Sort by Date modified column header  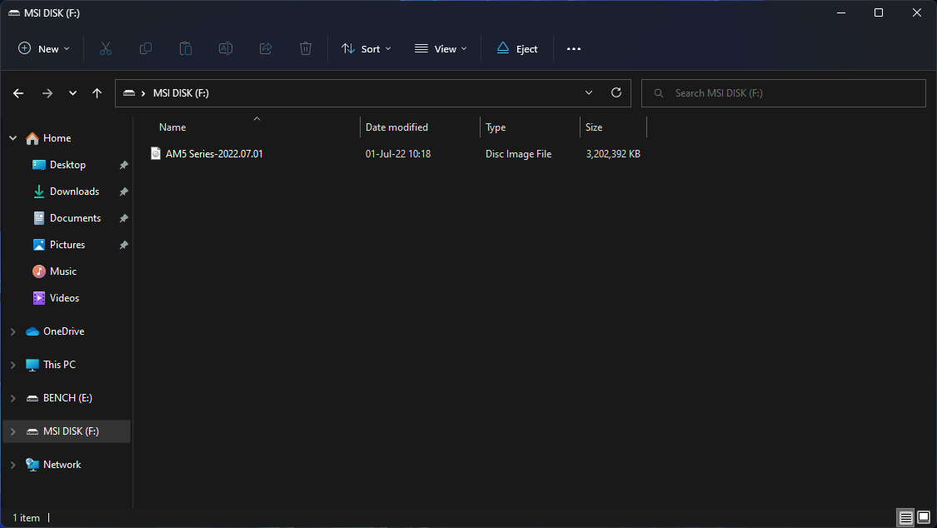396,127
